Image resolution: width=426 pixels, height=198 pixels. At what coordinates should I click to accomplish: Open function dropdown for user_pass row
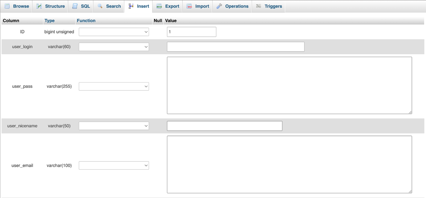(114, 86)
